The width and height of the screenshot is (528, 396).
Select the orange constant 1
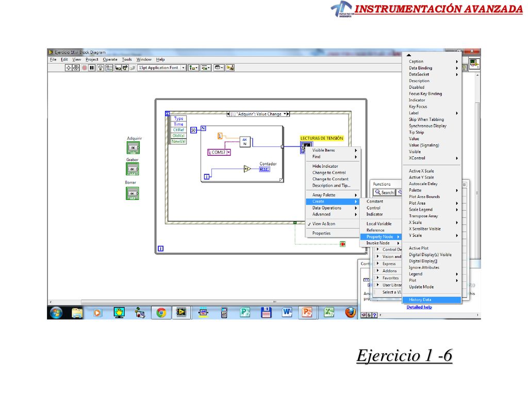pos(220,136)
